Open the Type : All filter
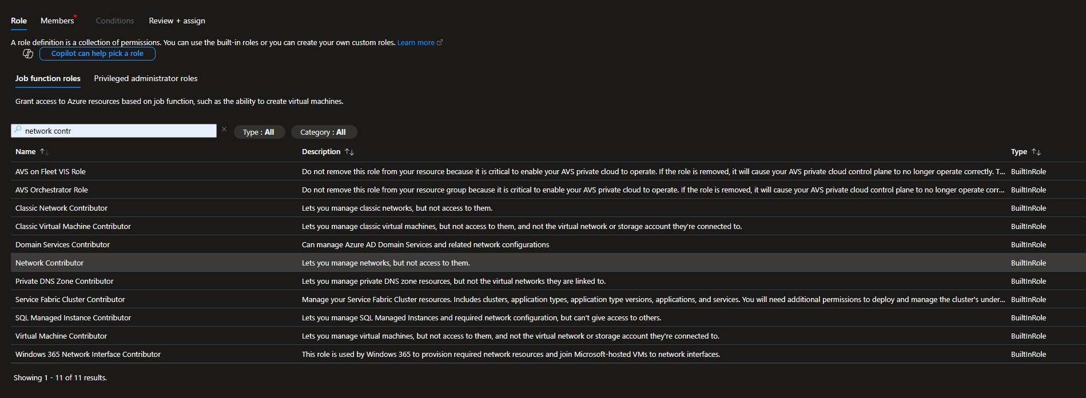The width and height of the screenshot is (1086, 398). (x=258, y=132)
